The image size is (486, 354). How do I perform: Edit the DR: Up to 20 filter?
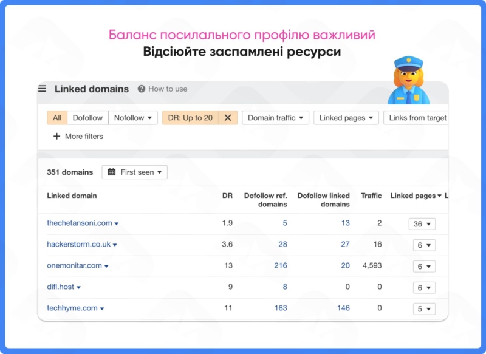click(191, 118)
